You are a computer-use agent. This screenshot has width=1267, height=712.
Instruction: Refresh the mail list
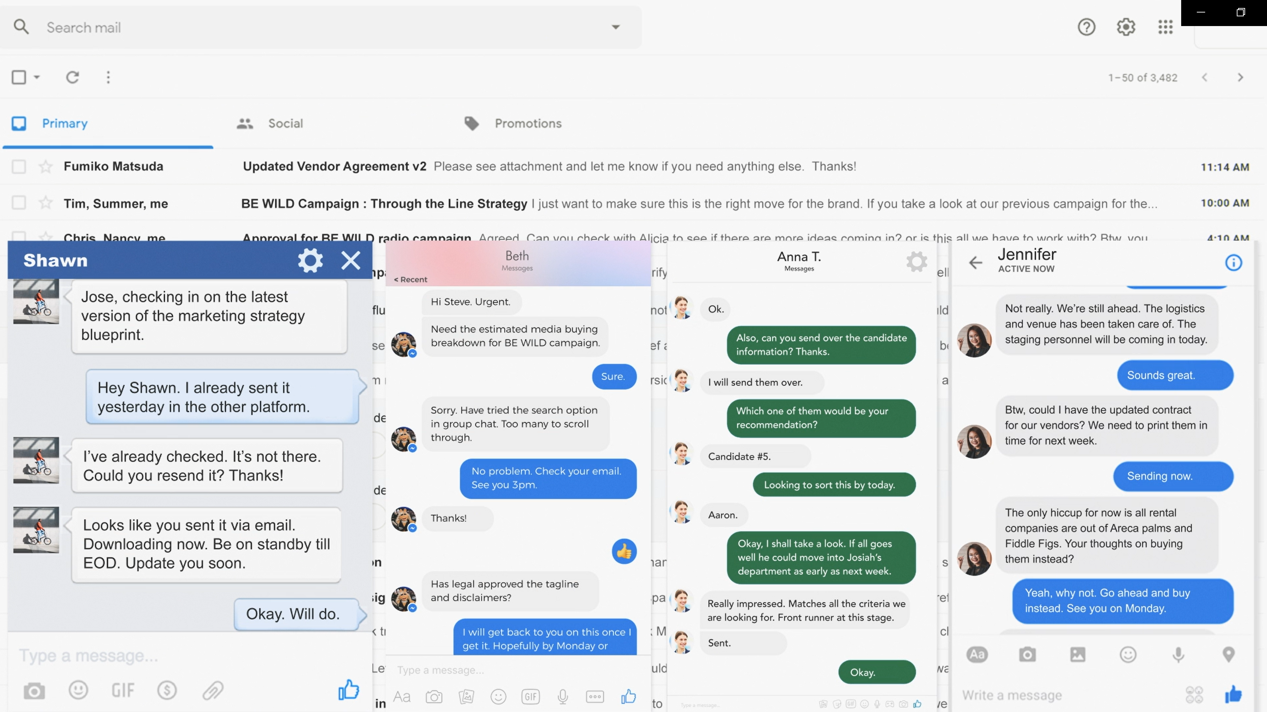point(72,77)
